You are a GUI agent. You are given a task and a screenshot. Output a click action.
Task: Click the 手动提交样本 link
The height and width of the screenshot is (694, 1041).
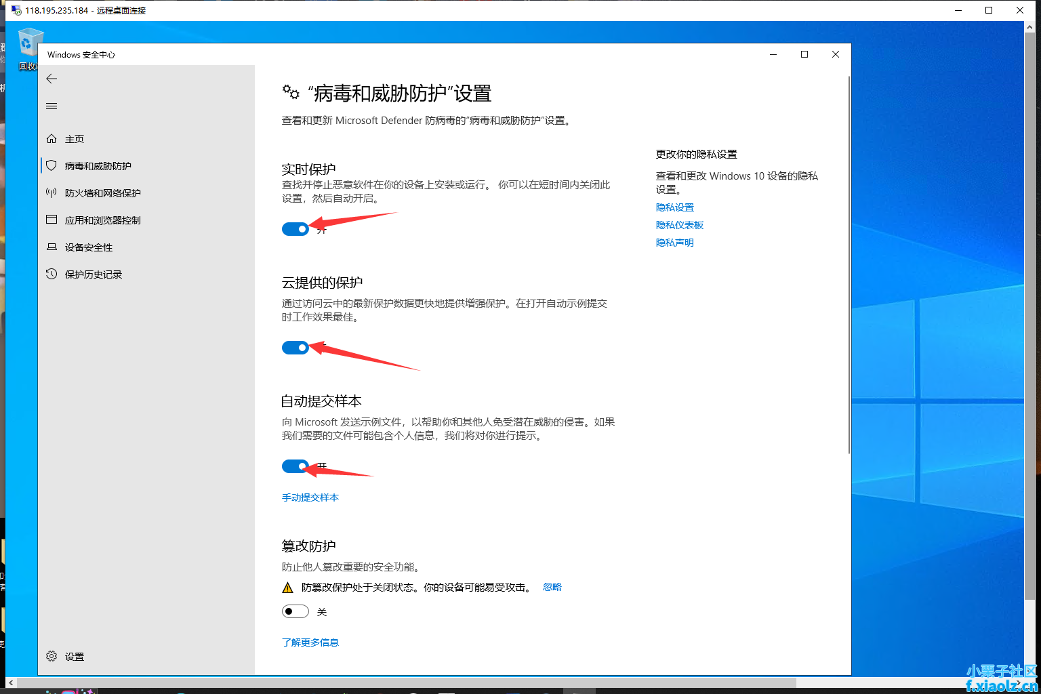310,497
